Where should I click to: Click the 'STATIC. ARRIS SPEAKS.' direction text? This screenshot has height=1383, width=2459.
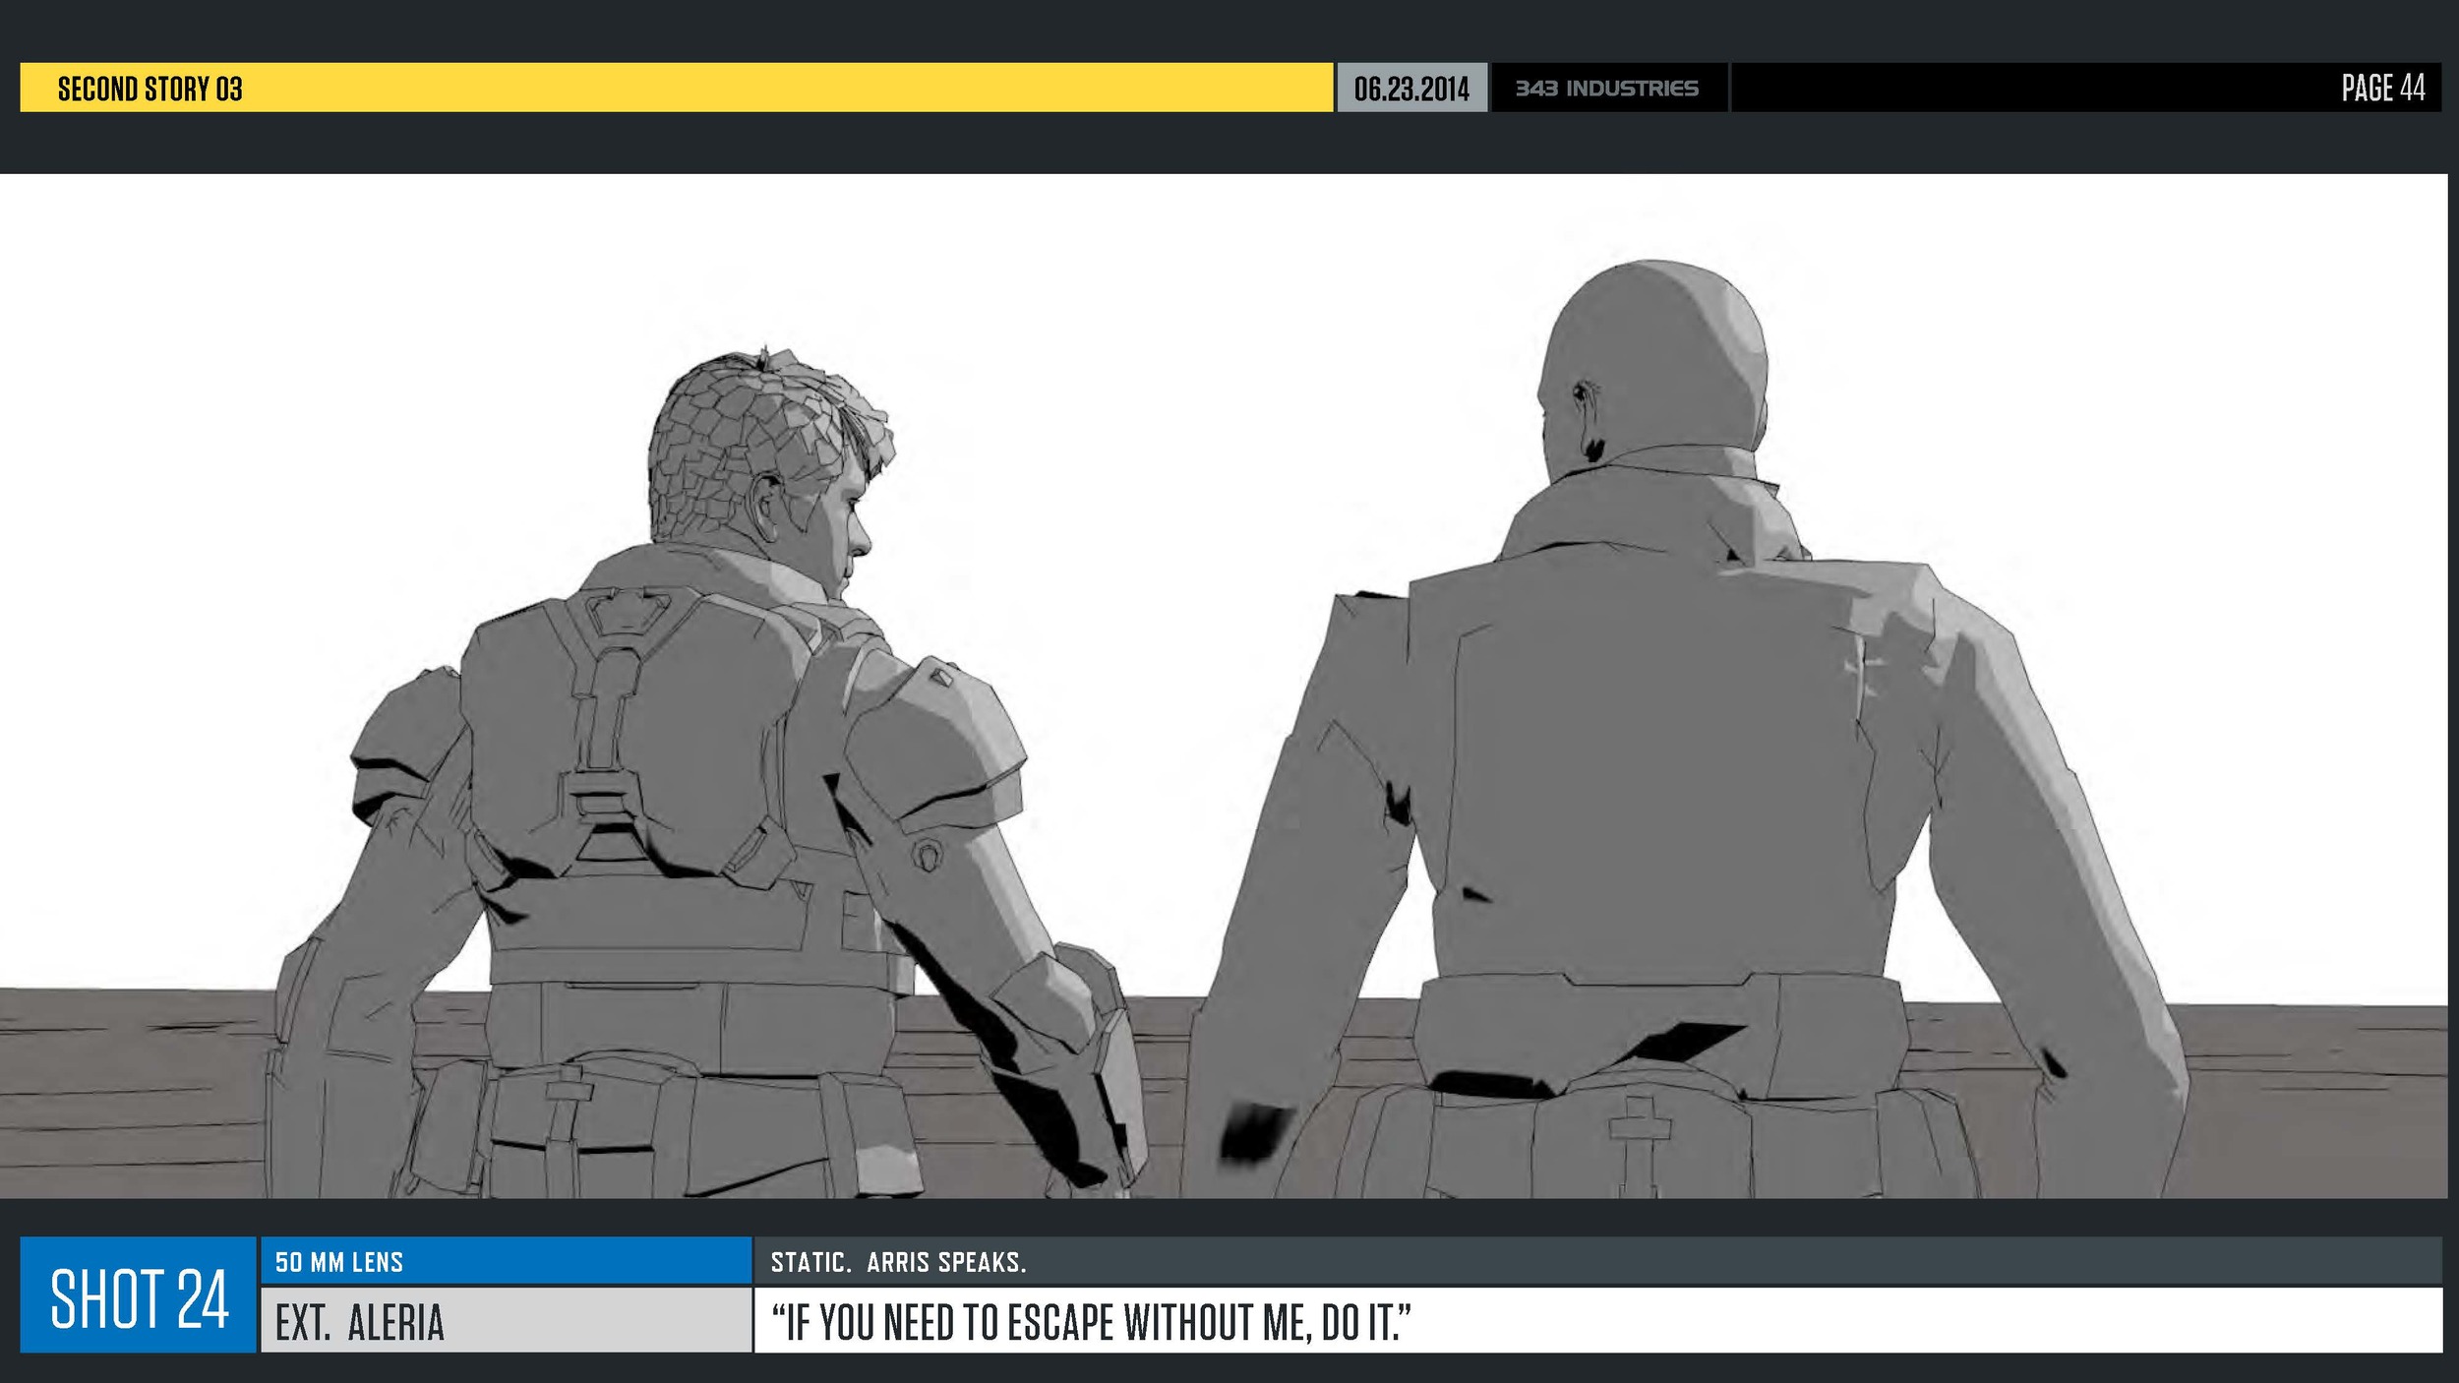898,1262
